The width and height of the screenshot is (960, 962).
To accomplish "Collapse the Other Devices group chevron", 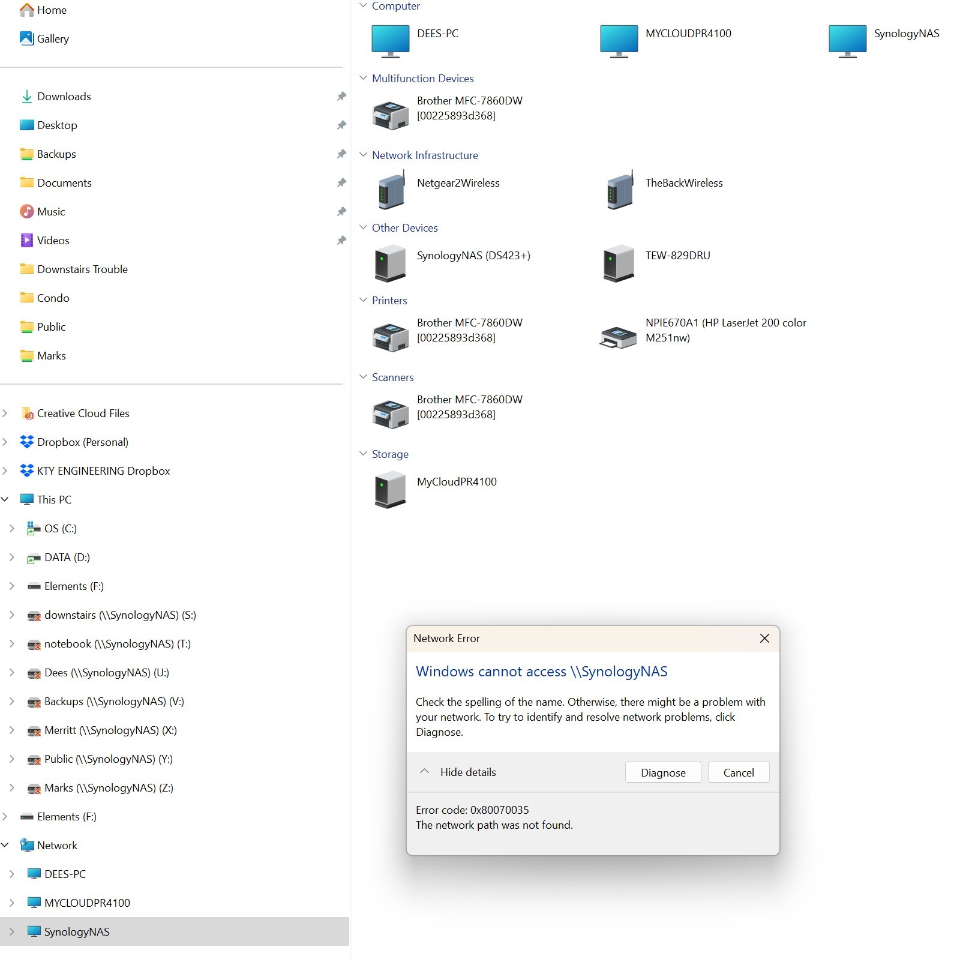I will click(x=363, y=227).
